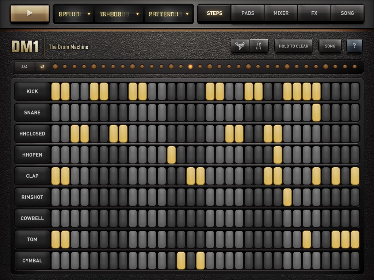Tap the 4/4 time signature button

point(24,67)
